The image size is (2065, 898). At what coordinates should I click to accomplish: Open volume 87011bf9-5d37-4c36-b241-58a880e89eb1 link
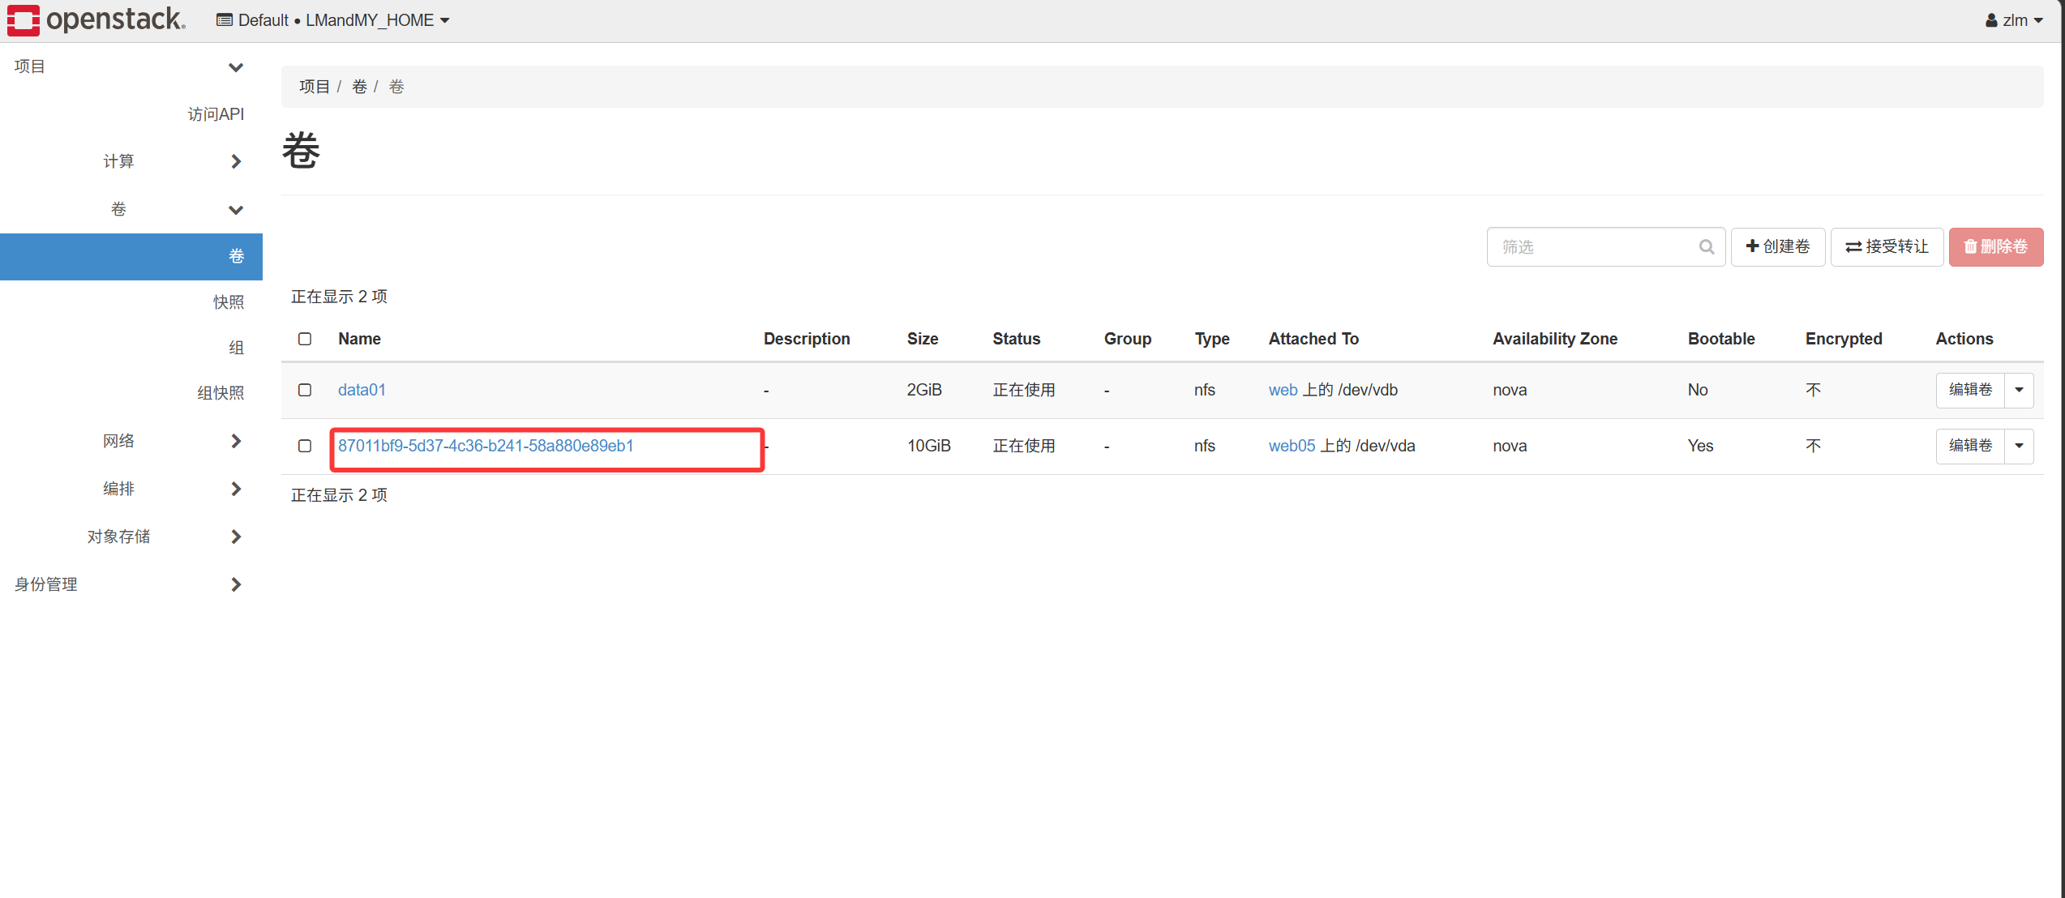pos(486,446)
